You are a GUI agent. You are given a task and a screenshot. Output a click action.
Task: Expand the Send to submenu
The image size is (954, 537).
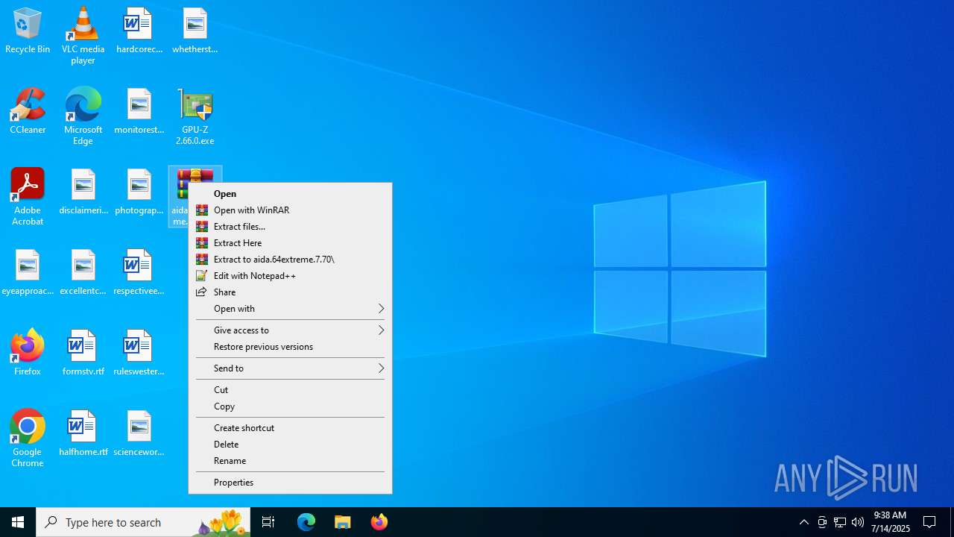pyautogui.click(x=290, y=368)
